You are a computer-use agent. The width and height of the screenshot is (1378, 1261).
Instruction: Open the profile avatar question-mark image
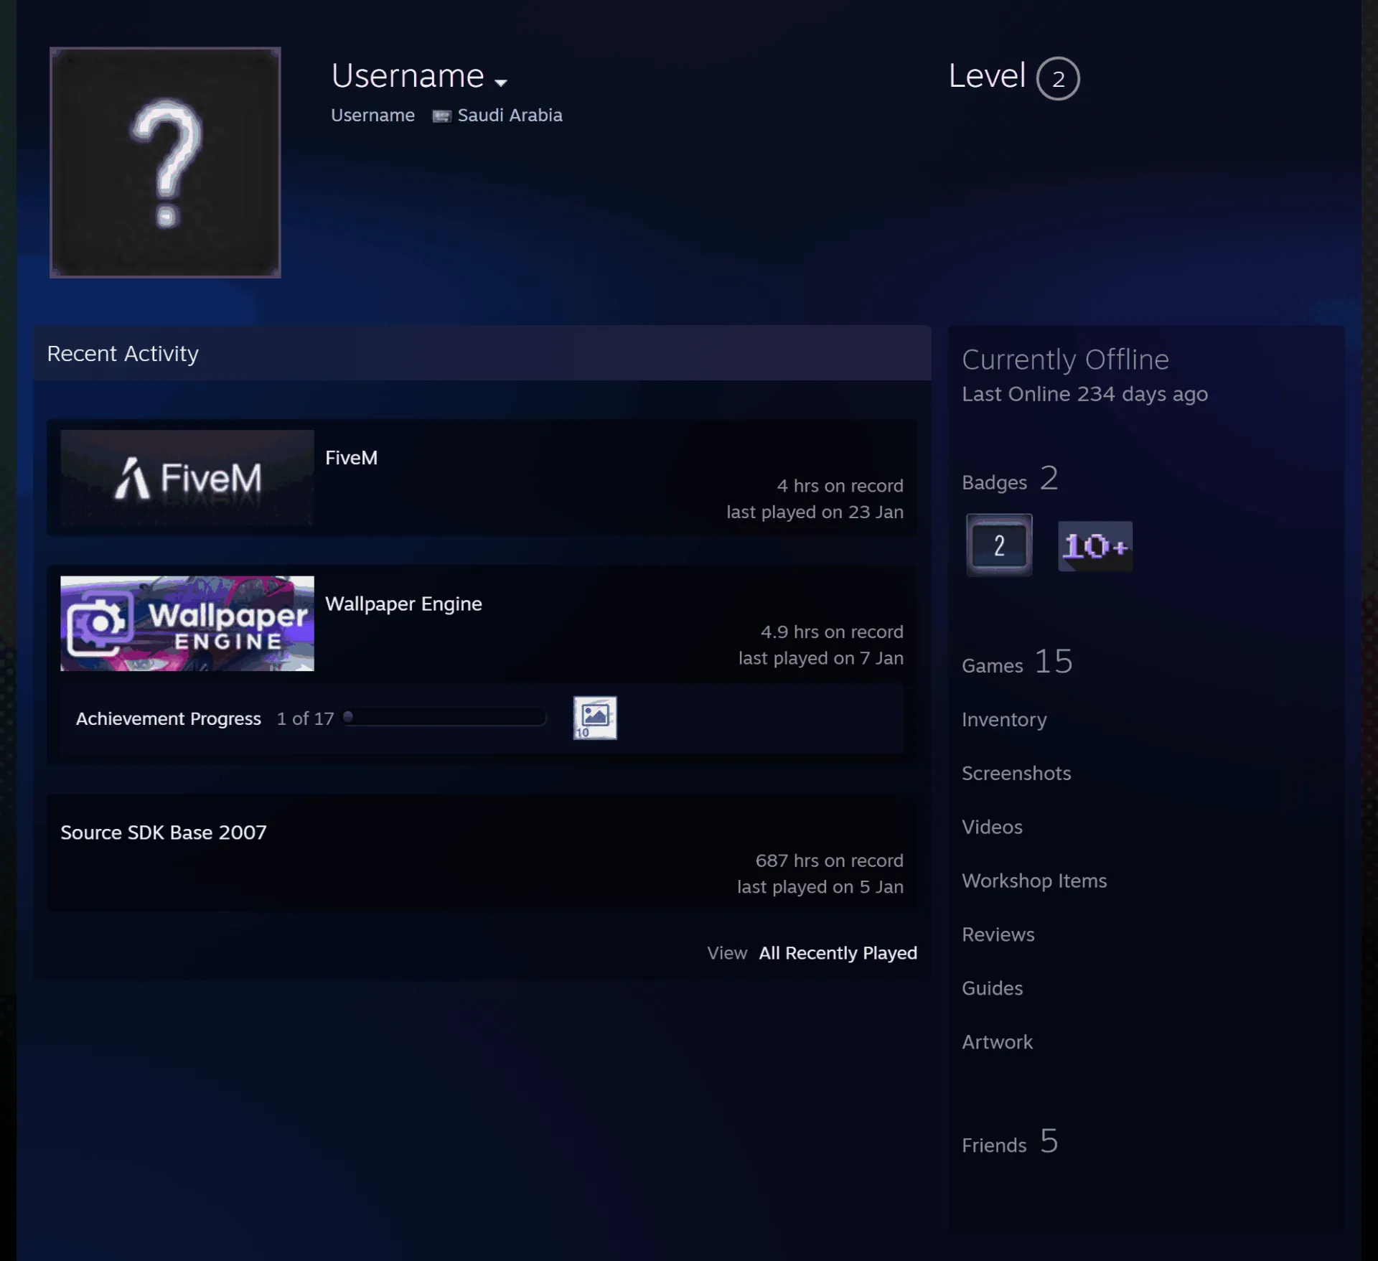click(165, 162)
